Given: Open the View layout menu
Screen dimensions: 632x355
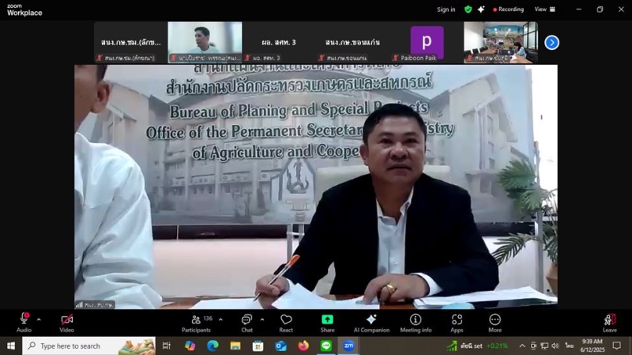Looking at the screenshot, I should [x=544, y=9].
